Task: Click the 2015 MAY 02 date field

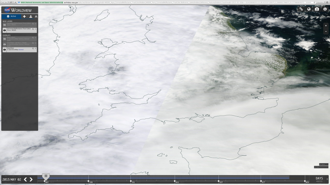Action: point(12,180)
